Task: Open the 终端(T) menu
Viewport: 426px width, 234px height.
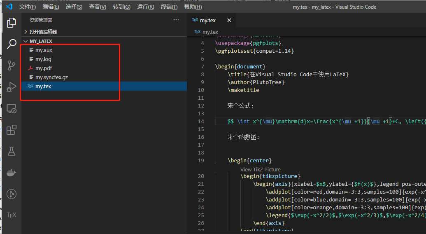Action: tap(169, 7)
